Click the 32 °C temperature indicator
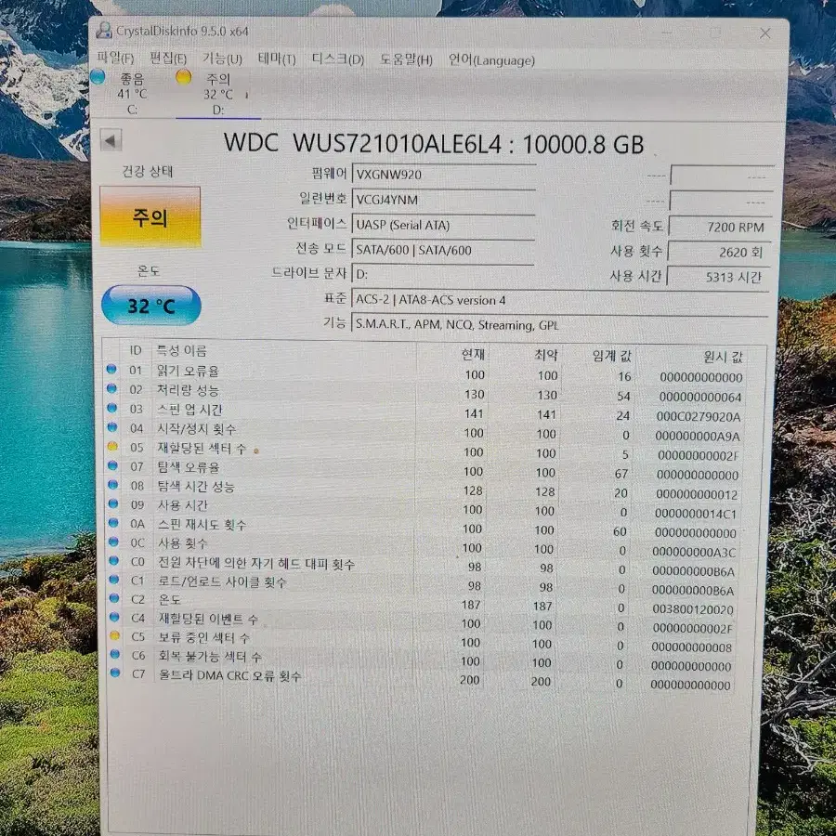836x836 pixels. [x=150, y=306]
